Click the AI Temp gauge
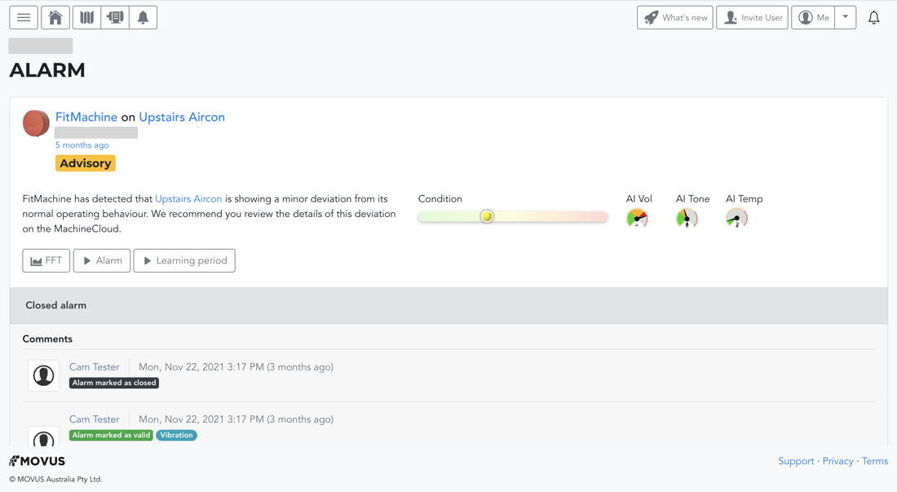897x492 pixels. (736, 218)
